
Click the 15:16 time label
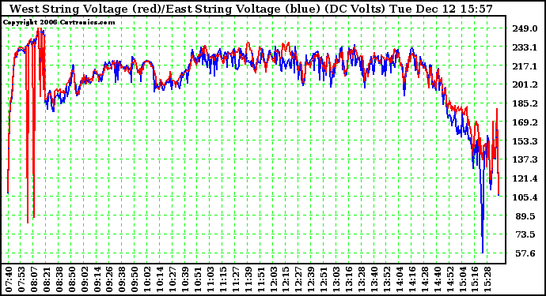[x=476, y=279]
